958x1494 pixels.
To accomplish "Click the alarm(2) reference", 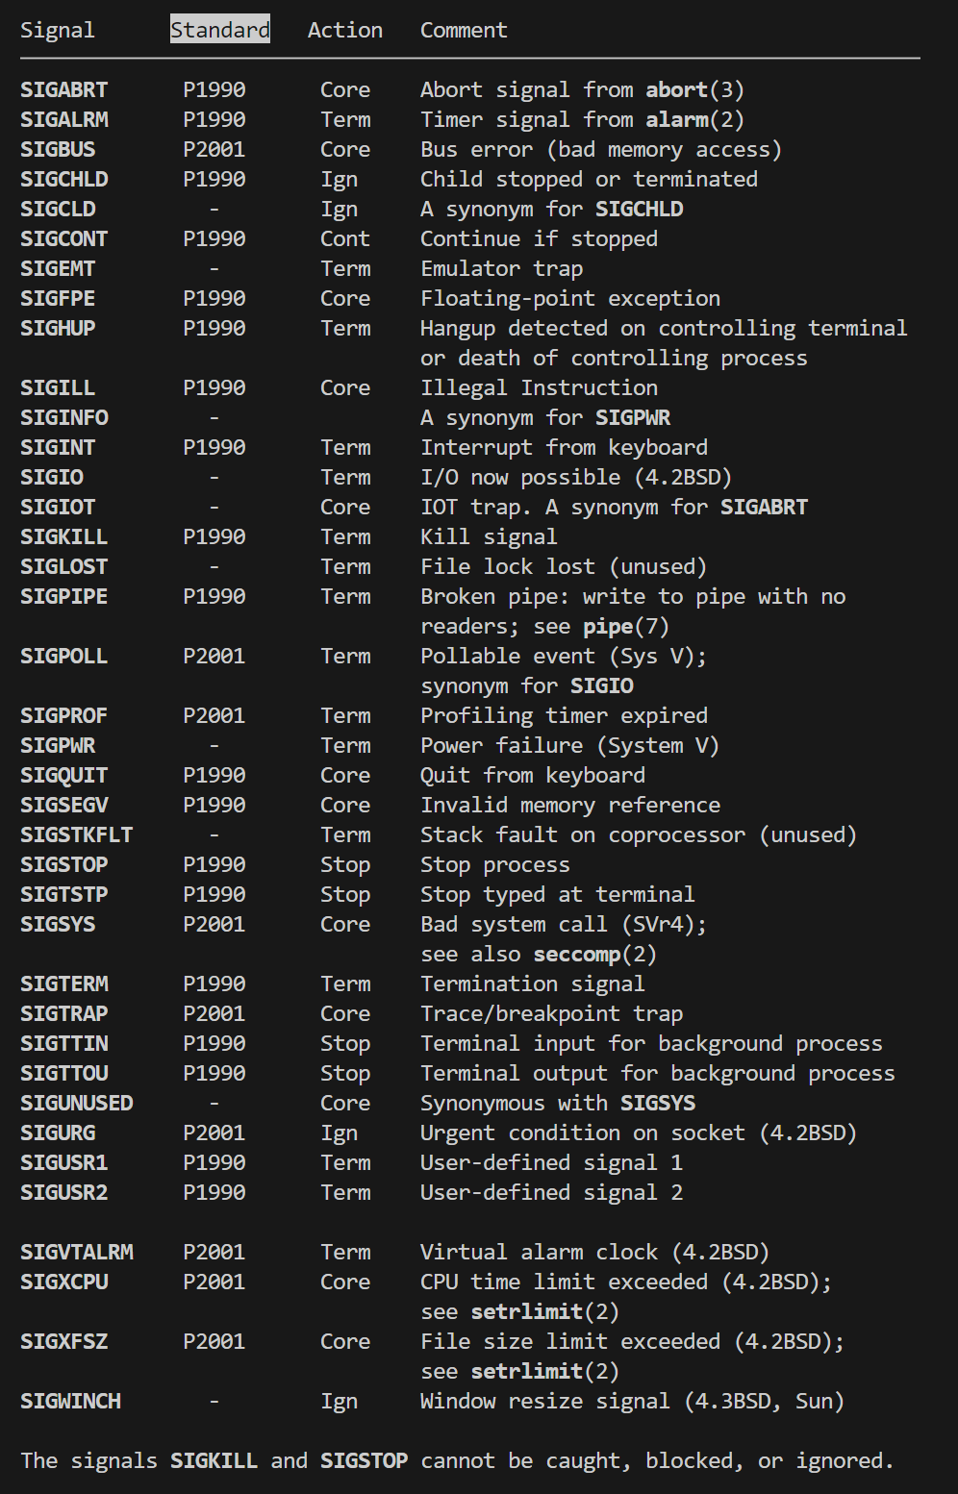I will [x=694, y=119].
